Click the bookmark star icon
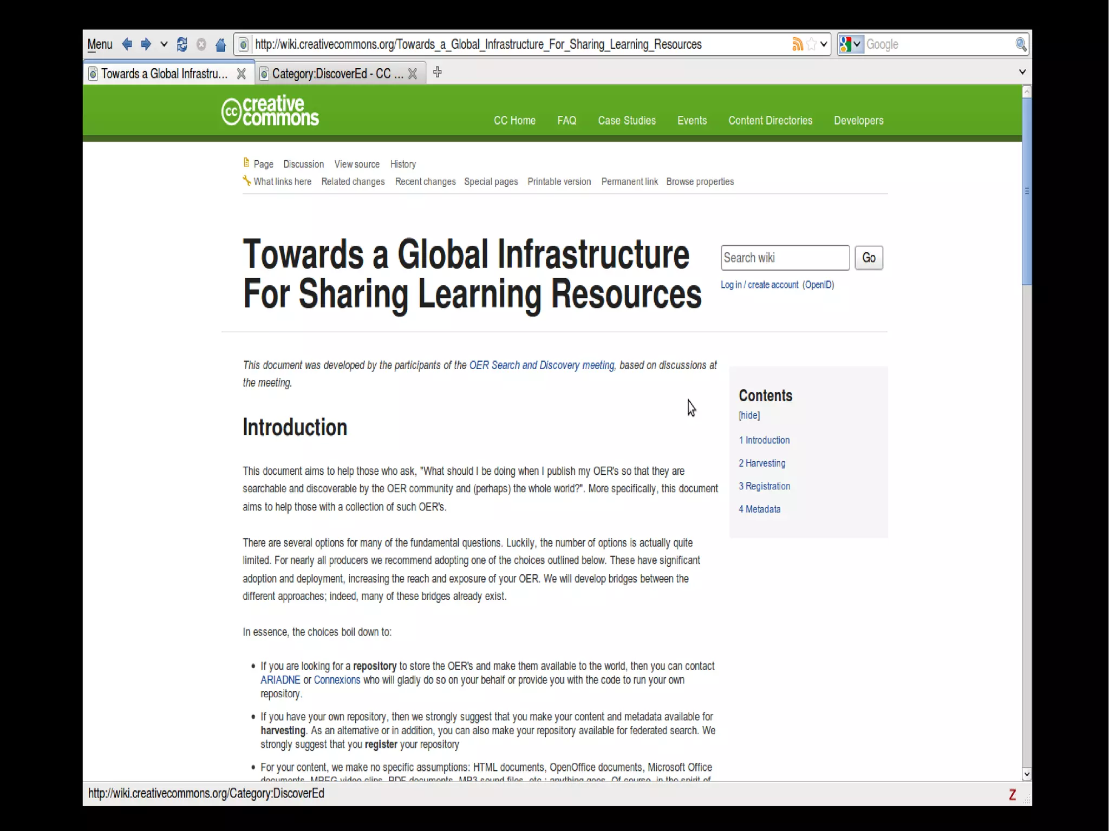Screen dimensions: 1109x831 click(x=811, y=44)
